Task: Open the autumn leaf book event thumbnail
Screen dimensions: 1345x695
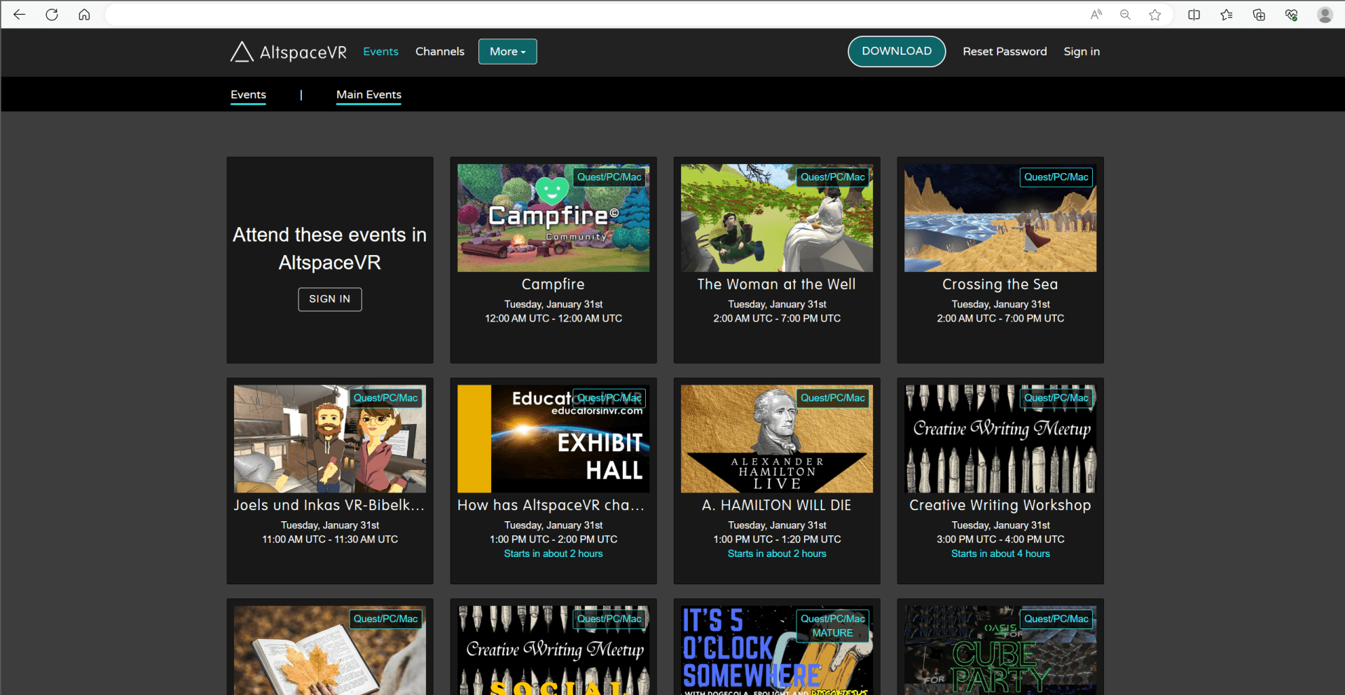Action: pyautogui.click(x=330, y=651)
